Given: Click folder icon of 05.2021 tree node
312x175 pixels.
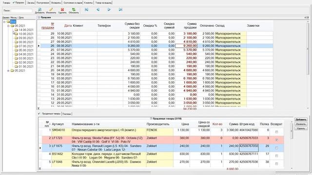Looking at the screenshot, I should click(x=12, y=70).
